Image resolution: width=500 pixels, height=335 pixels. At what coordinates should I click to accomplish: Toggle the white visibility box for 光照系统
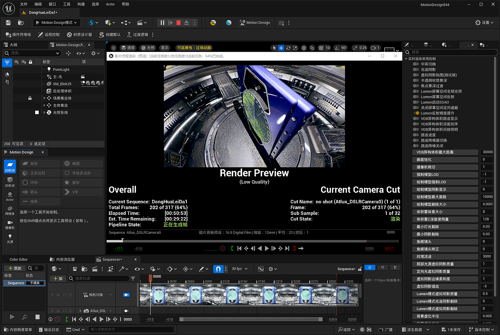37,113
